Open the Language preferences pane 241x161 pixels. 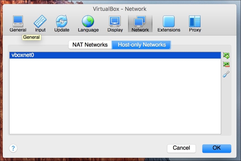click(x=88, y=24)
